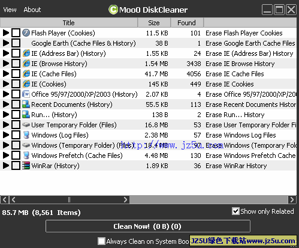Expand the IE (Address Bar) History arrow

tap(6, 53)
